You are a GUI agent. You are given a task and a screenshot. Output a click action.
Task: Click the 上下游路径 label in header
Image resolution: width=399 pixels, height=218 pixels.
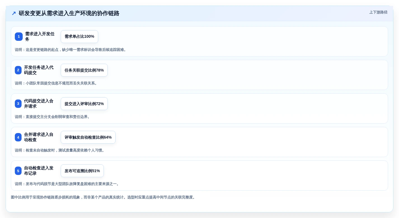(378, 12)
